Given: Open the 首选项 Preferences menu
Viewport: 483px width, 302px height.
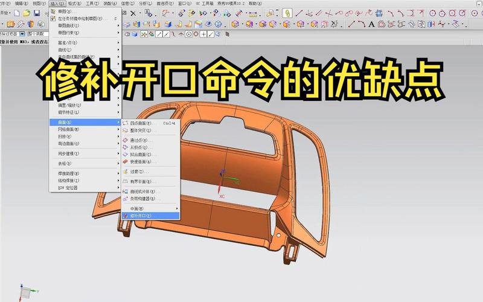Looking at the screenshot, I should pyautogui.click(x=165, y=4).
